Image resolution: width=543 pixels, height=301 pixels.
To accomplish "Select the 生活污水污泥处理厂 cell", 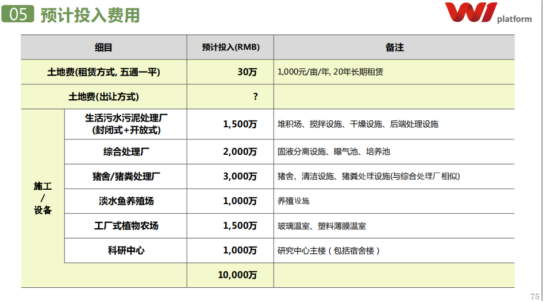I will click(x=126, y=124).
